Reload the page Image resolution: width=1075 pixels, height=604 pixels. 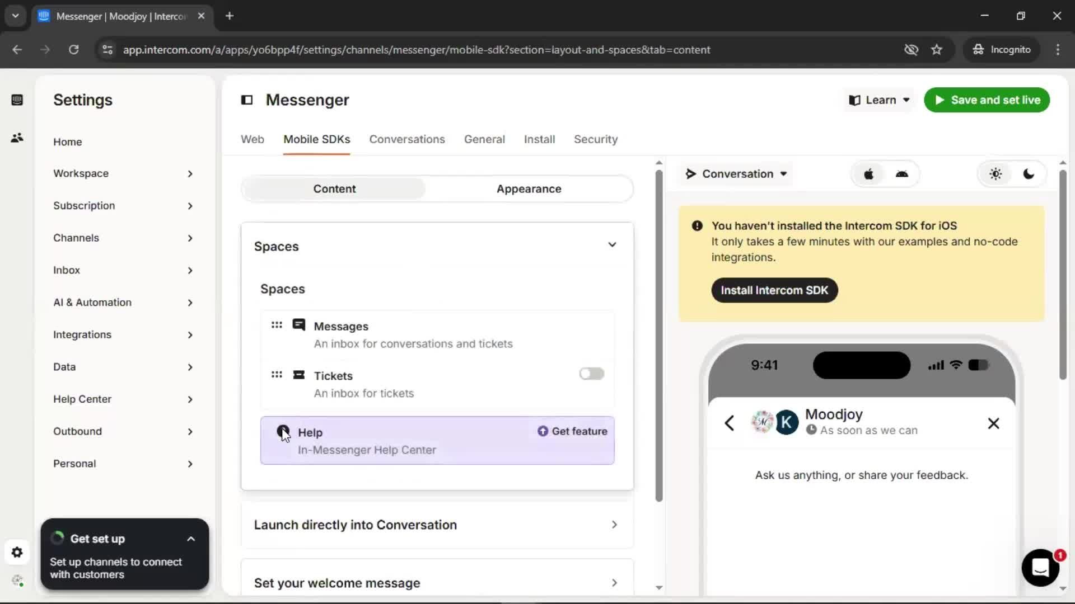pos(73,50)
